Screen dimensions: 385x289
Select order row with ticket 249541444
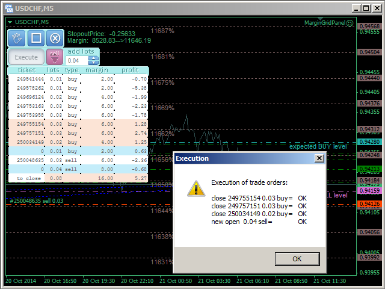30,79
